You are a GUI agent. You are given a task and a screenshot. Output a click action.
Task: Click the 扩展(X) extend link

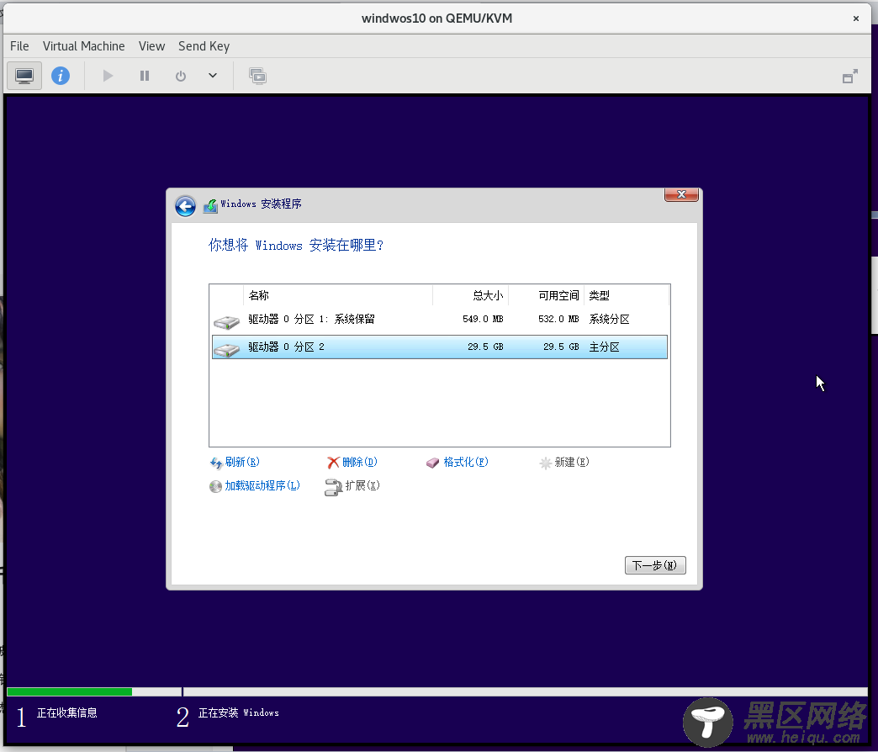(362, 485)
